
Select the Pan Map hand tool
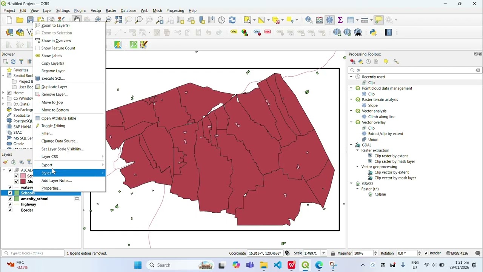(77, 19)
